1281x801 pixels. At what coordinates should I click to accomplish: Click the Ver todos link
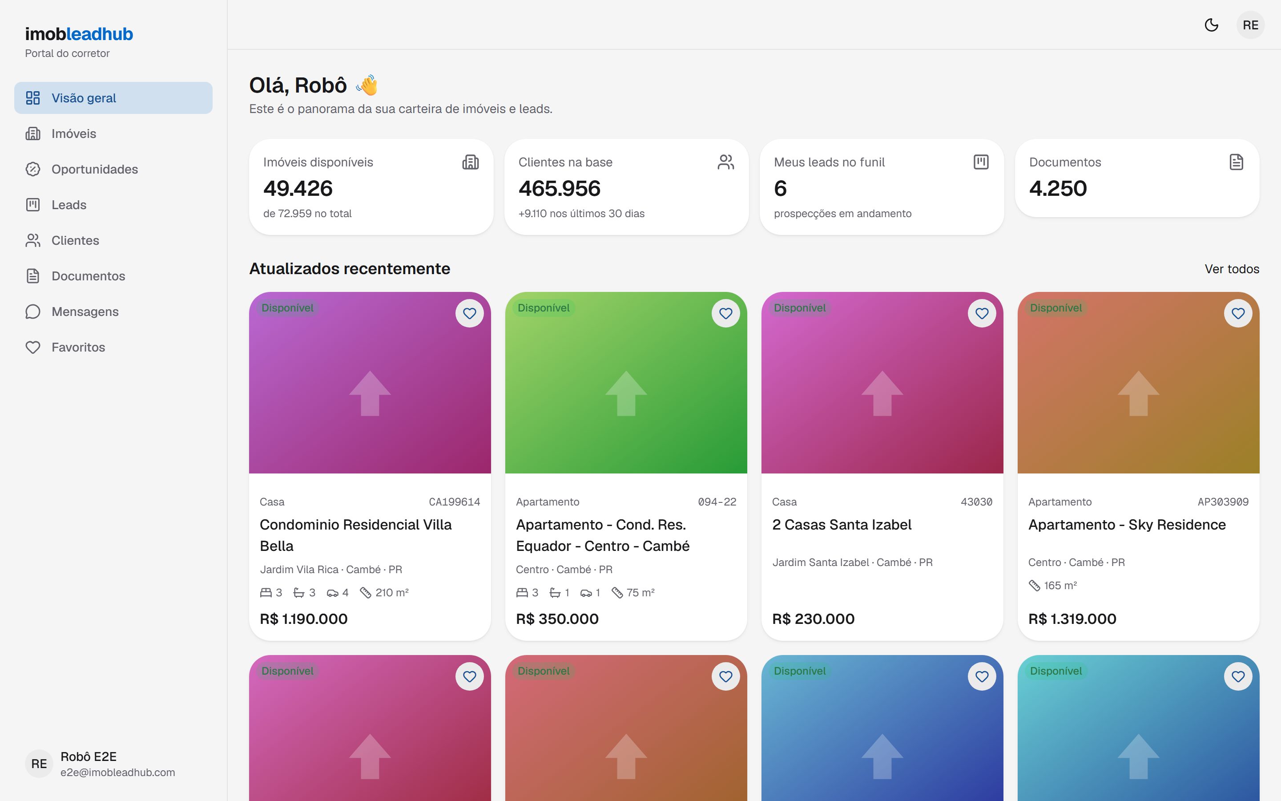[1232, 269]
